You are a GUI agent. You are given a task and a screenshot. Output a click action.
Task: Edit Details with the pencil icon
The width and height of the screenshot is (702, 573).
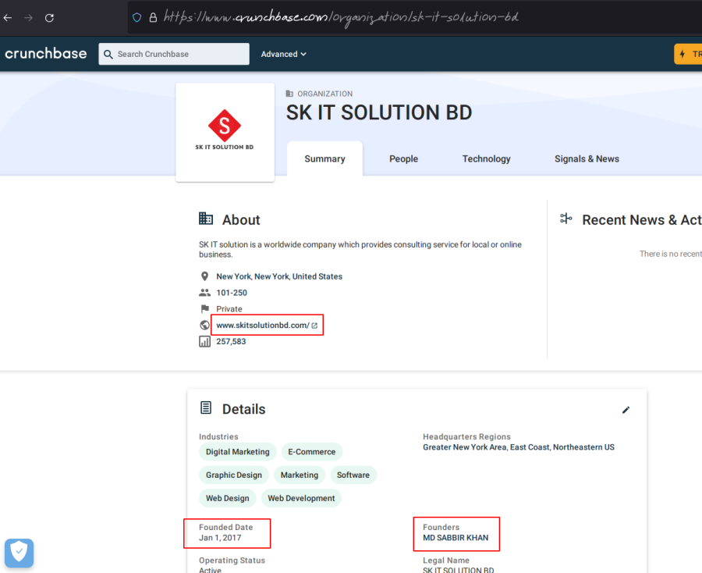click(x=626, y=410)
